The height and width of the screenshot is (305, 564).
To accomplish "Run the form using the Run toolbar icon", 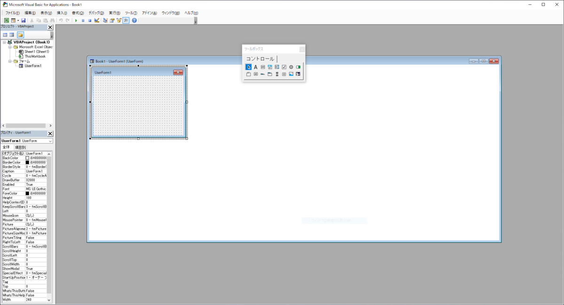I will (x=76, y=20).
